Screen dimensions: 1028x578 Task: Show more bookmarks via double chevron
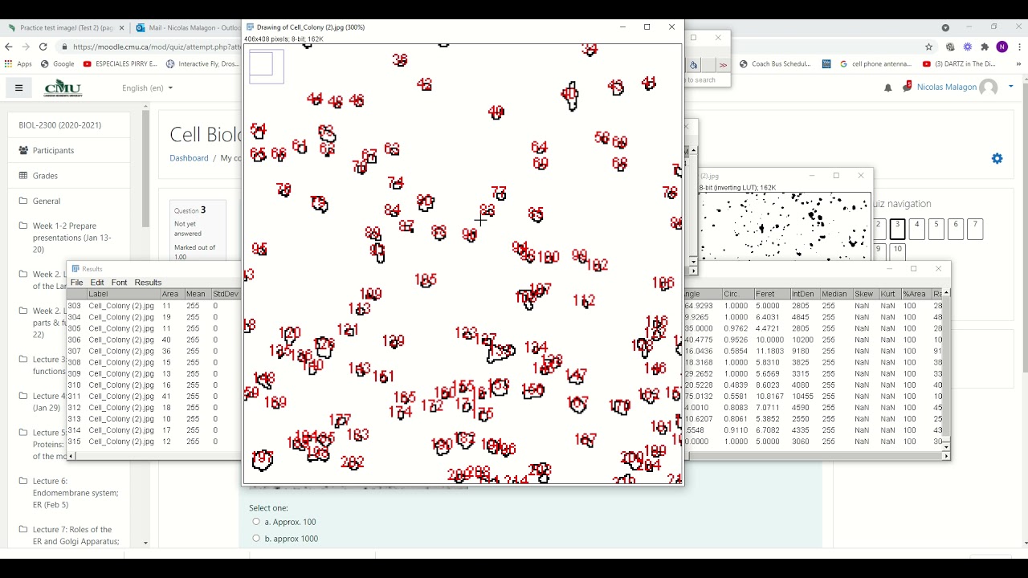(1017, 63)
